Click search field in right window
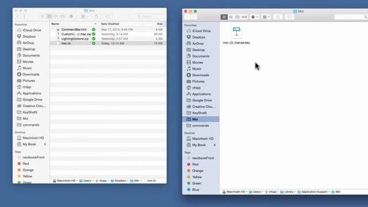The image size is (368, 207). click(x=351, y=17)
